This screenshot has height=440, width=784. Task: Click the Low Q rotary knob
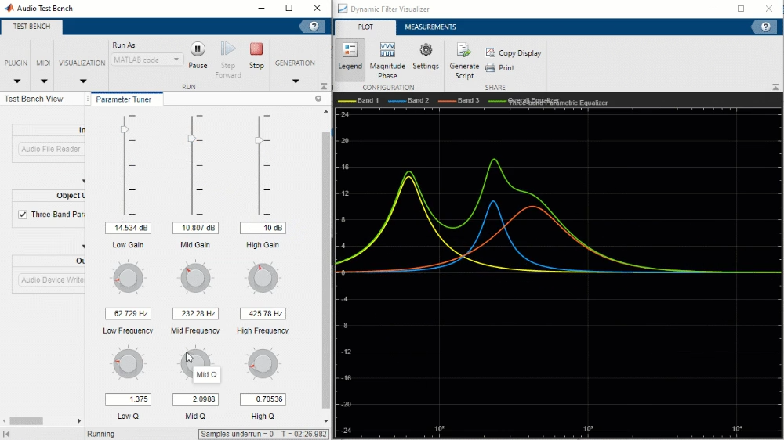(128, 363)
